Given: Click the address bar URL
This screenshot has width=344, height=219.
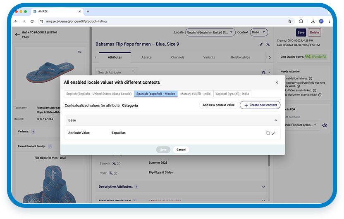Looking at the screenshot, I should tap(76, 21).
